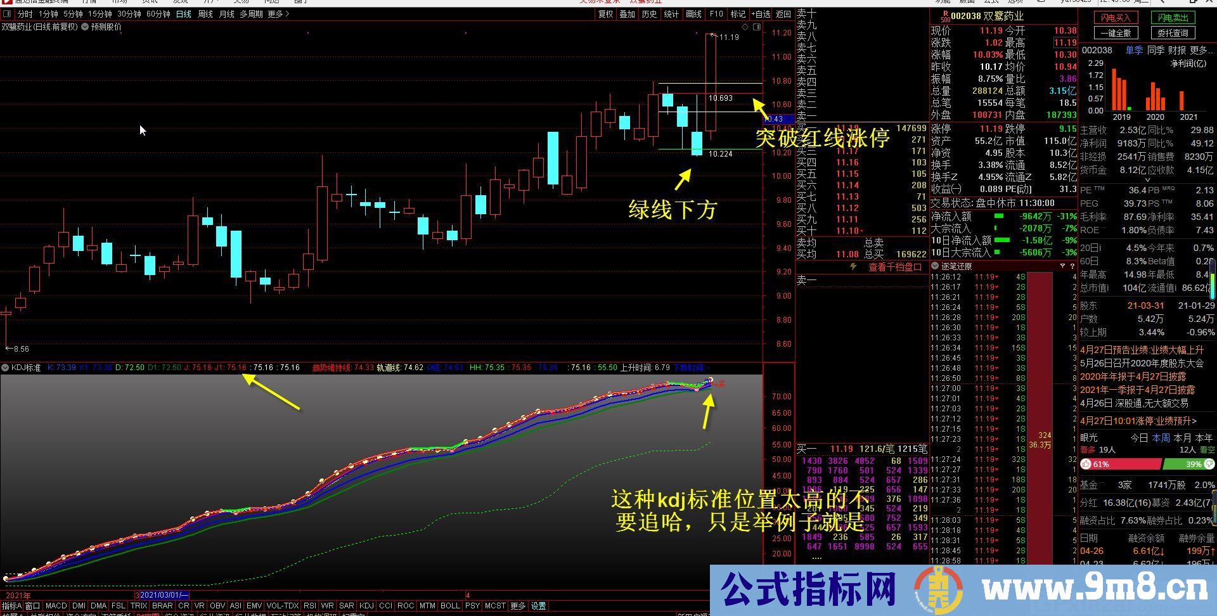Click the 2021/03/01 date marker on timeline
This screenshot has height=616, width=1217.
(164, 595)
